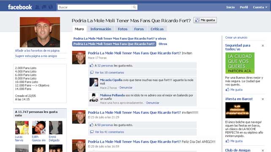The image size is (271, 152).
Task: Click Crear un anuncio link
Action: click(236, 37)
